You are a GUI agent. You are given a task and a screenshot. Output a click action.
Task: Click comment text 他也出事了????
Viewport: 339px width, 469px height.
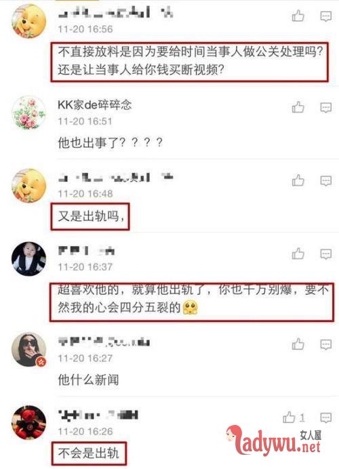tap(110, 142)
